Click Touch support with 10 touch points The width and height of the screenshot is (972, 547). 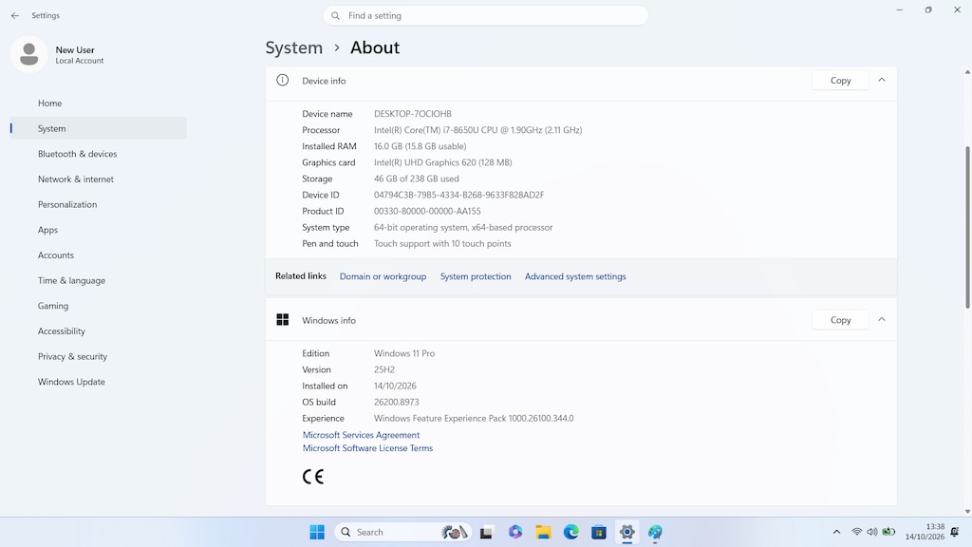pos(442,244)
